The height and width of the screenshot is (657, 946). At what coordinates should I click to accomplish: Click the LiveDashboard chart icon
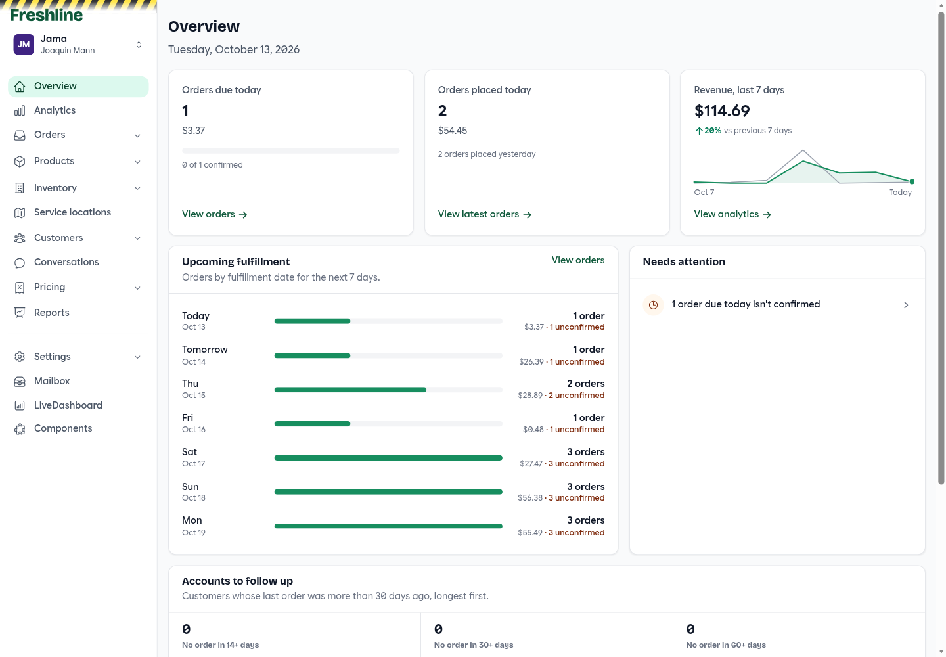(x=20, y=406)
